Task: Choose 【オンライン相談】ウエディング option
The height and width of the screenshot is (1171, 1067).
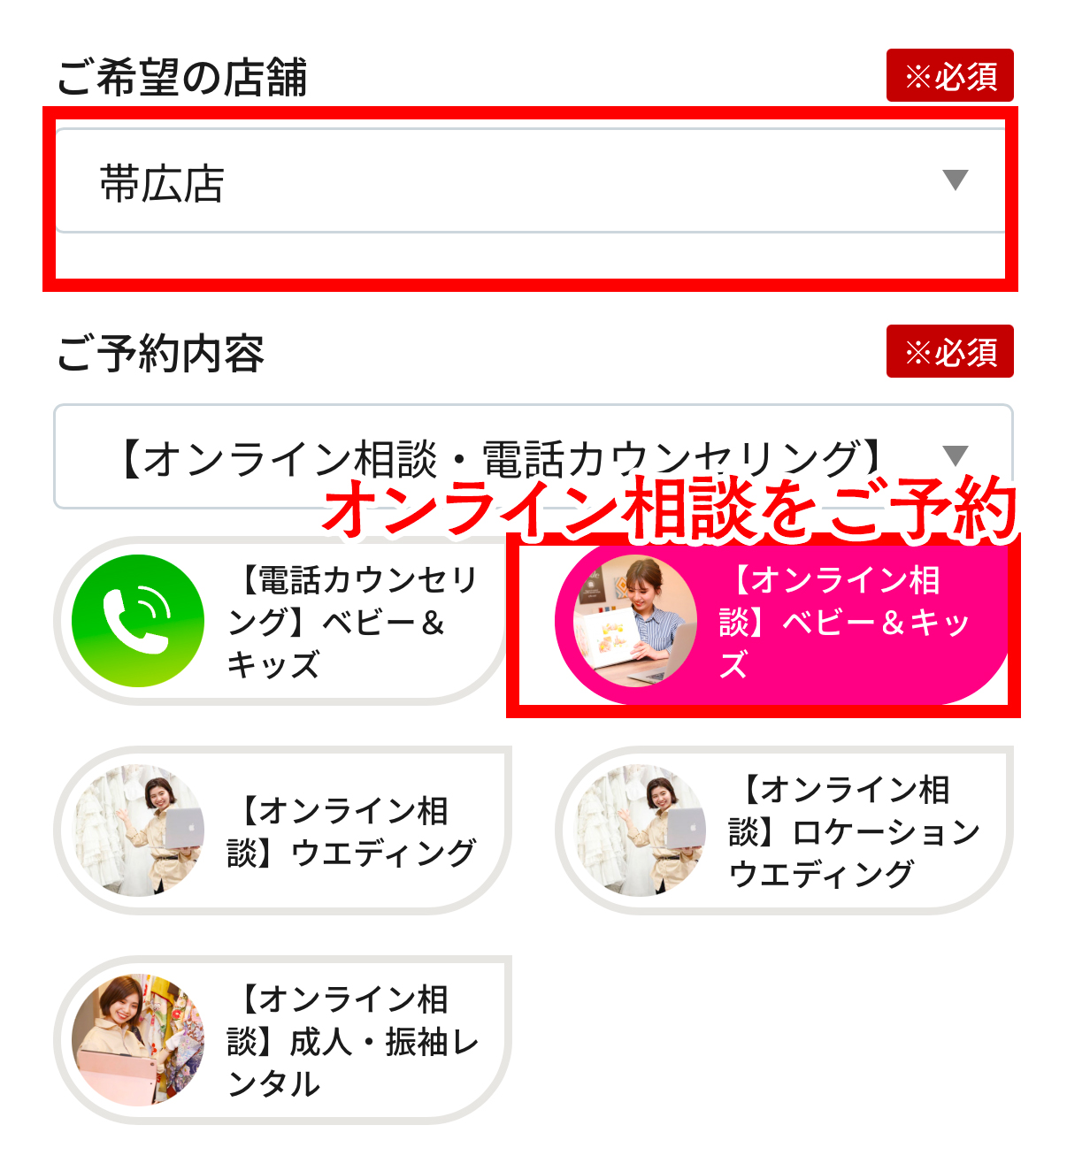Action: 282,830
